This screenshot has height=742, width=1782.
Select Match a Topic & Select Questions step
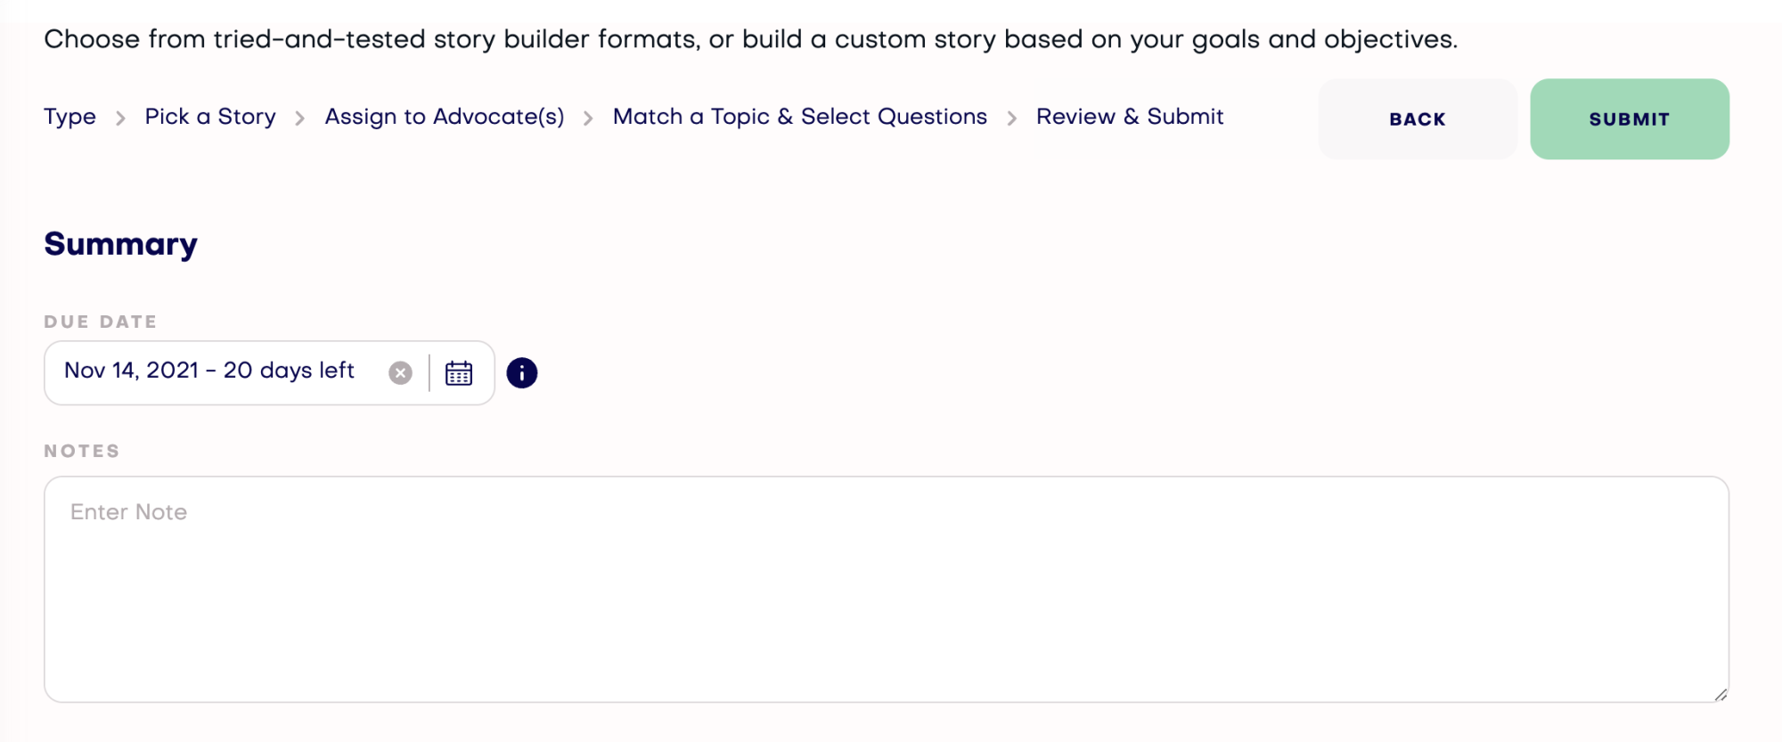pos(800,117)
